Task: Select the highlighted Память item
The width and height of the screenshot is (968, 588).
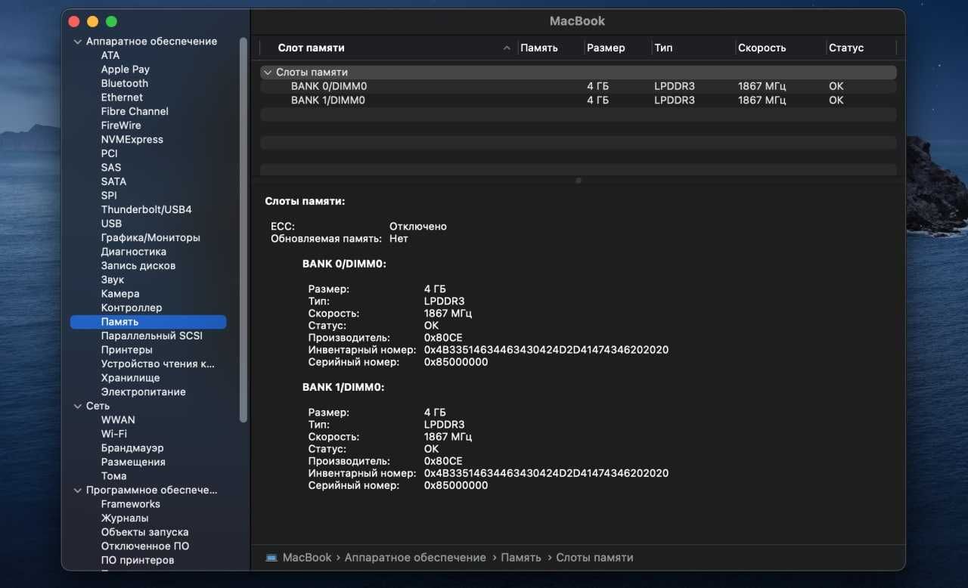Action: [148, 322]
